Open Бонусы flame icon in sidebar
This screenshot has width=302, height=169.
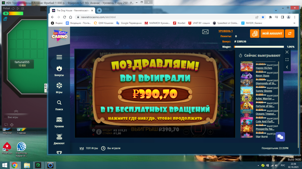click(x=59, y=69)
